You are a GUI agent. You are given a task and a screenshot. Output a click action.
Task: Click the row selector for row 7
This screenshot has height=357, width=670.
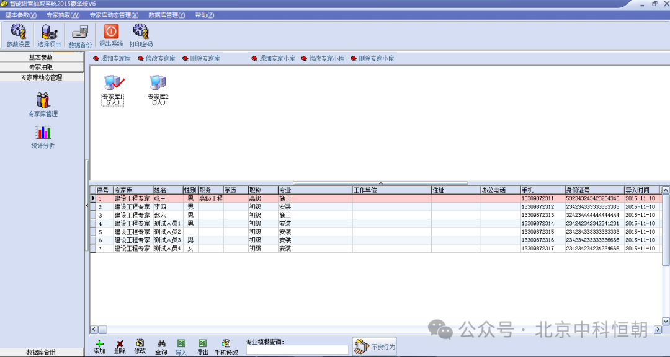[92, 249]
